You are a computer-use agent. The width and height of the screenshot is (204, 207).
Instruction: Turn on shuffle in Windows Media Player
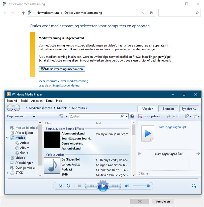61,186
